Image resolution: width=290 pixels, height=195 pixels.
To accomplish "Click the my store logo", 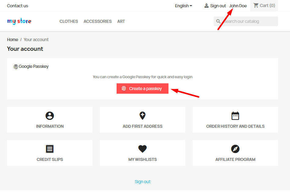I will click(x=19, y=21).
